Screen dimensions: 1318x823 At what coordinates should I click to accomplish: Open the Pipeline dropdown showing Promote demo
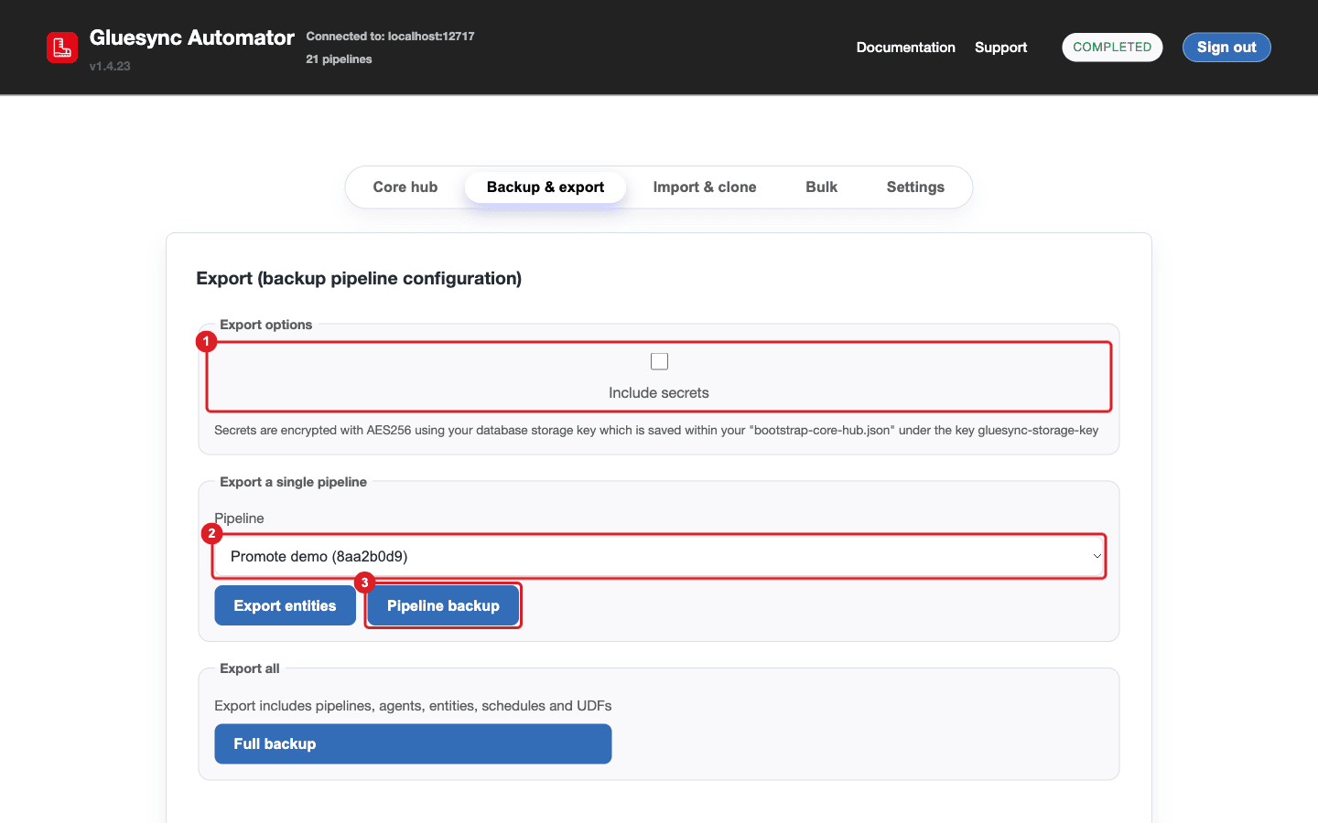click(x=659, y=556)
